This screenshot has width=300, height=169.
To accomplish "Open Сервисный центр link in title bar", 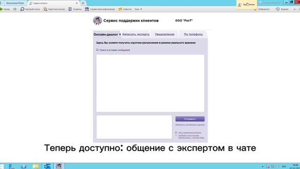I will (269, 2).
